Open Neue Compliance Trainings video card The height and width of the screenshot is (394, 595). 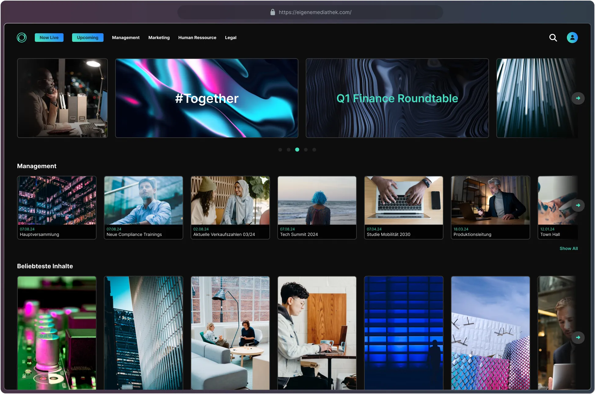[144, 208]
